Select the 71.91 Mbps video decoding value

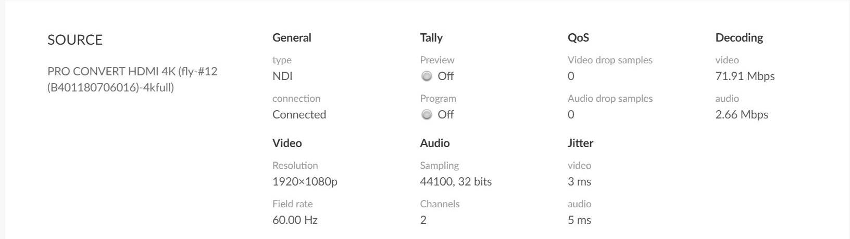click(745, 76)
